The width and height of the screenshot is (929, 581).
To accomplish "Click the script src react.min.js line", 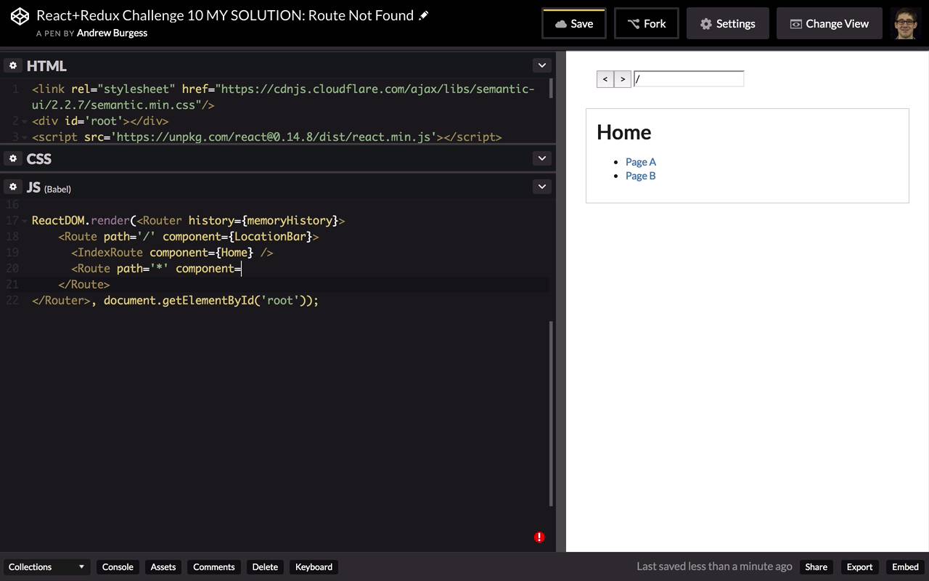I will pyautogui.click(x=267, y=137).
